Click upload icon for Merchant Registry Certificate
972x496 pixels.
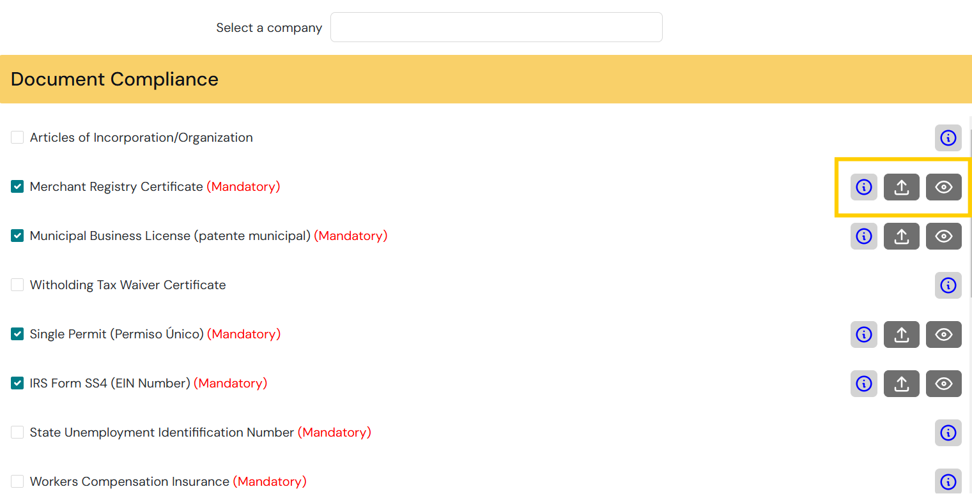click(x=901, y=187)
